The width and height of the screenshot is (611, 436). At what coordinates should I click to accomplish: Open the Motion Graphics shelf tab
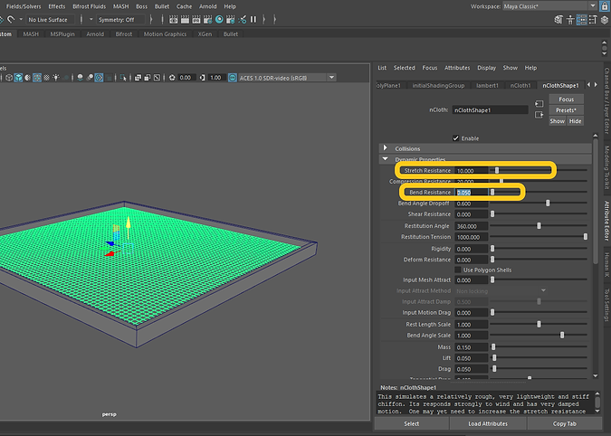165,34
